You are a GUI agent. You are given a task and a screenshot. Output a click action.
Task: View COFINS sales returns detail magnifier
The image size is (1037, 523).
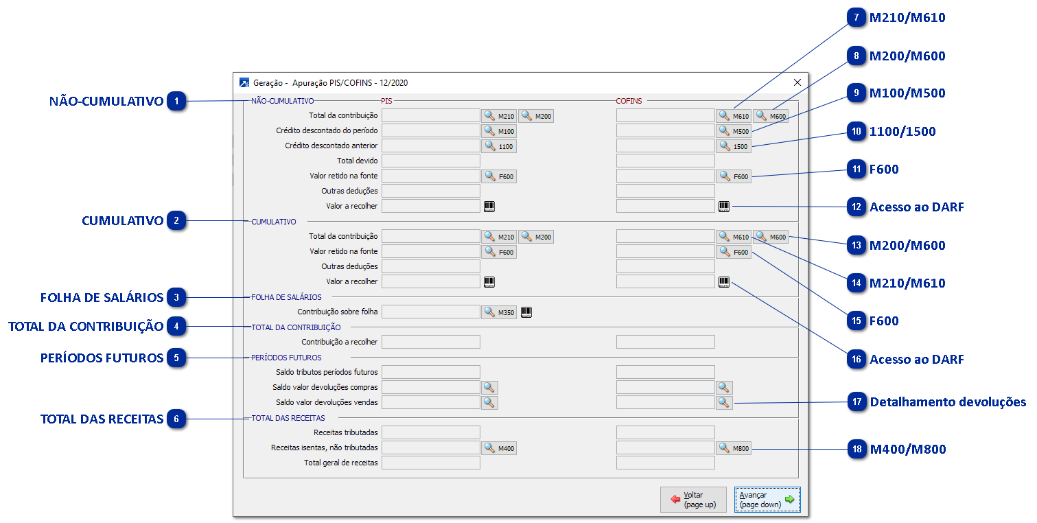pyautogui.click(x=724, y=403)
